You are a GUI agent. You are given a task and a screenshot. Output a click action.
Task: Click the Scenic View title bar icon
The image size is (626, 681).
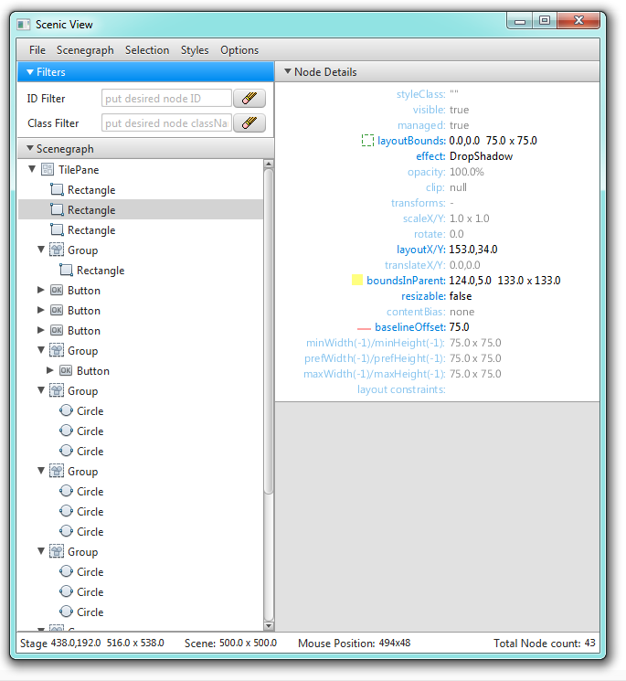coord(25,25)
